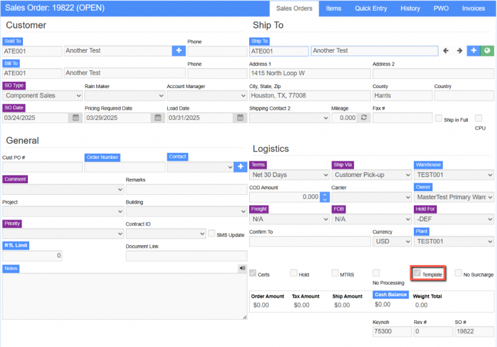The height and width of the screenshot is (347, 497).
Task: Click the plus icon beside Sold To name
Action: click(178, 51)
